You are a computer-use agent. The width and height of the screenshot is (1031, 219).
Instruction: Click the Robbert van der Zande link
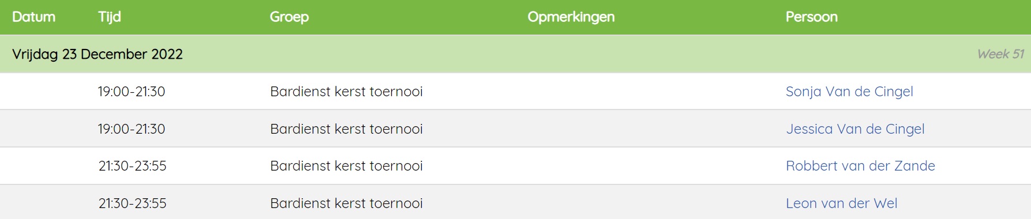[860, 166]
